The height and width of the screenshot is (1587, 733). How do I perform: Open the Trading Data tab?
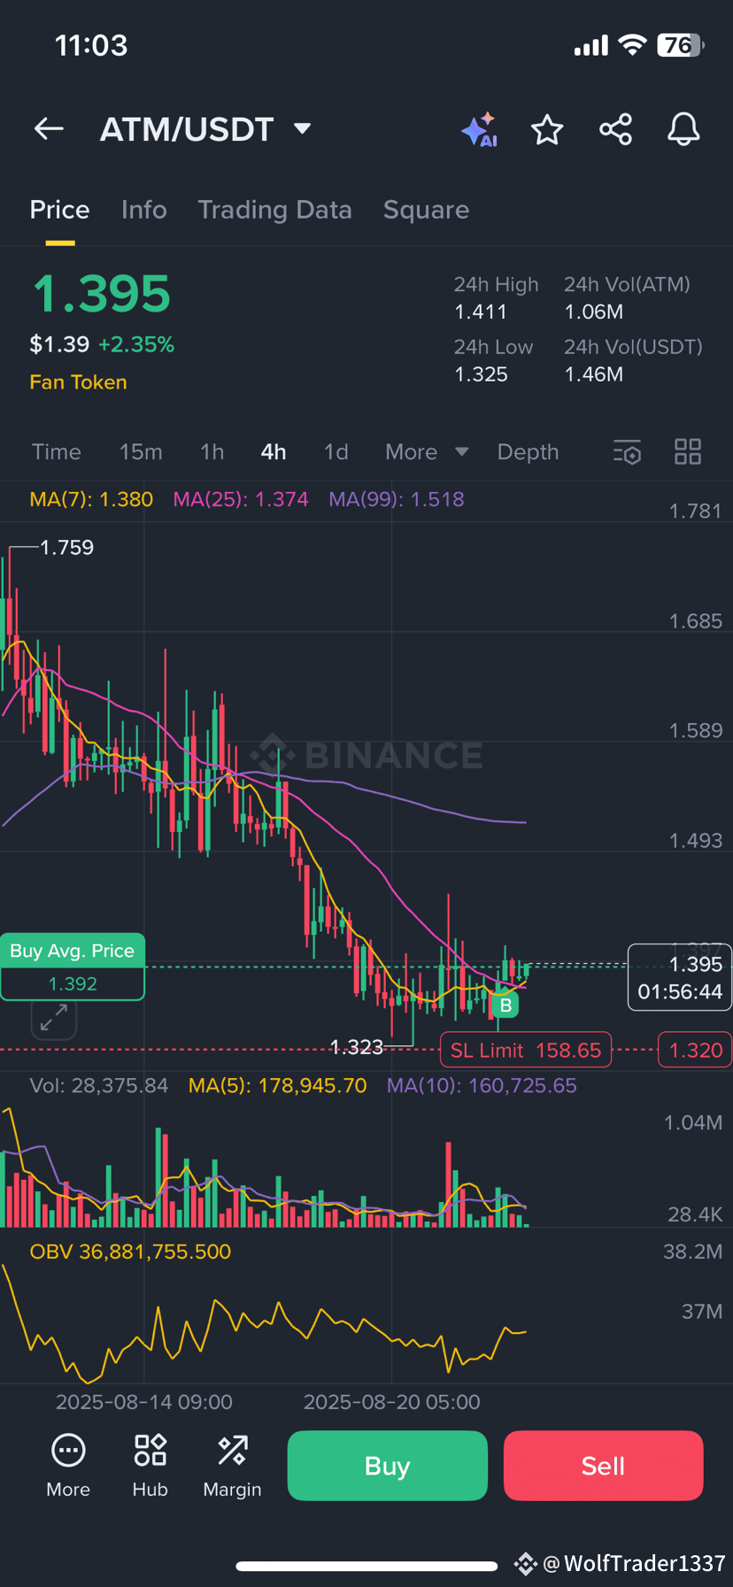tap(274, 210)
